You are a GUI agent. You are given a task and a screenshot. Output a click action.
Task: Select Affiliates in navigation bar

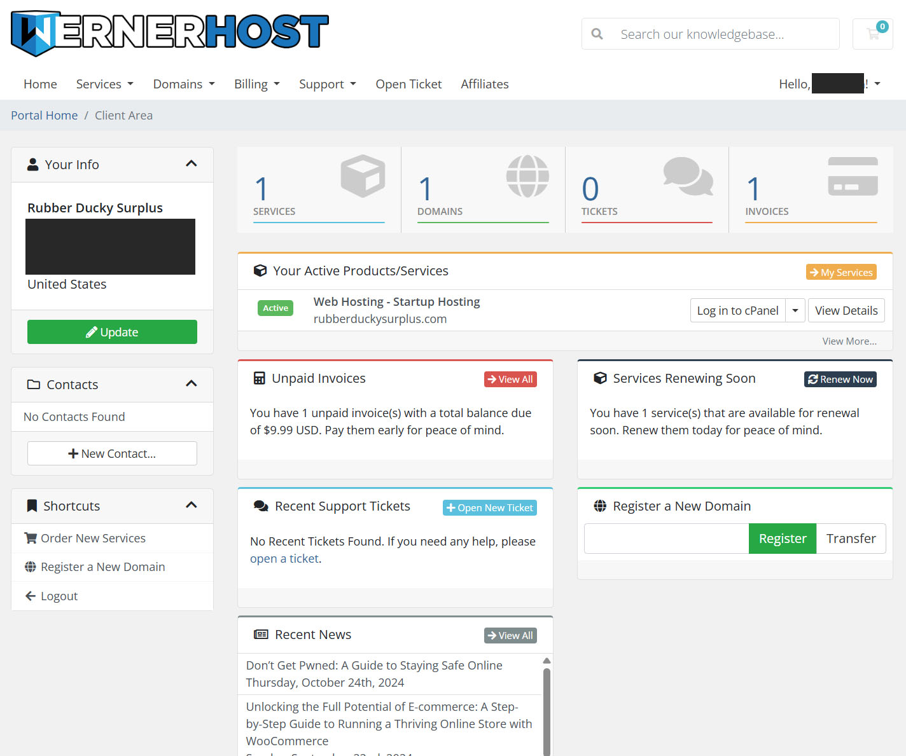[x=485, y=84]
